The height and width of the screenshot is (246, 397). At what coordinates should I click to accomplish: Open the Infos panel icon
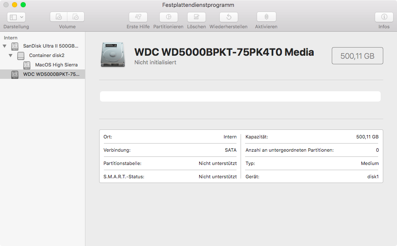384,17
